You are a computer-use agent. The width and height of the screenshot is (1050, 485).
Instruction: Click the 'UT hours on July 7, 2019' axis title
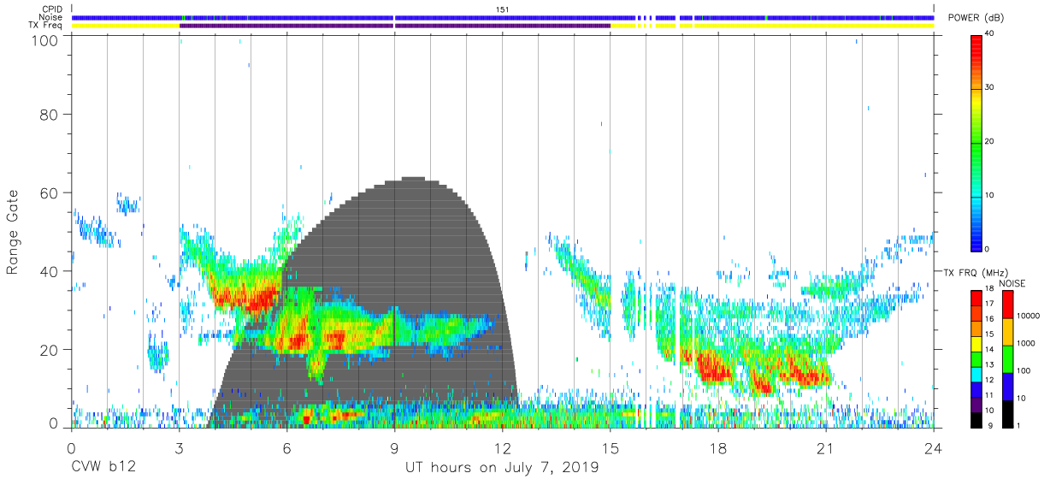502,468
